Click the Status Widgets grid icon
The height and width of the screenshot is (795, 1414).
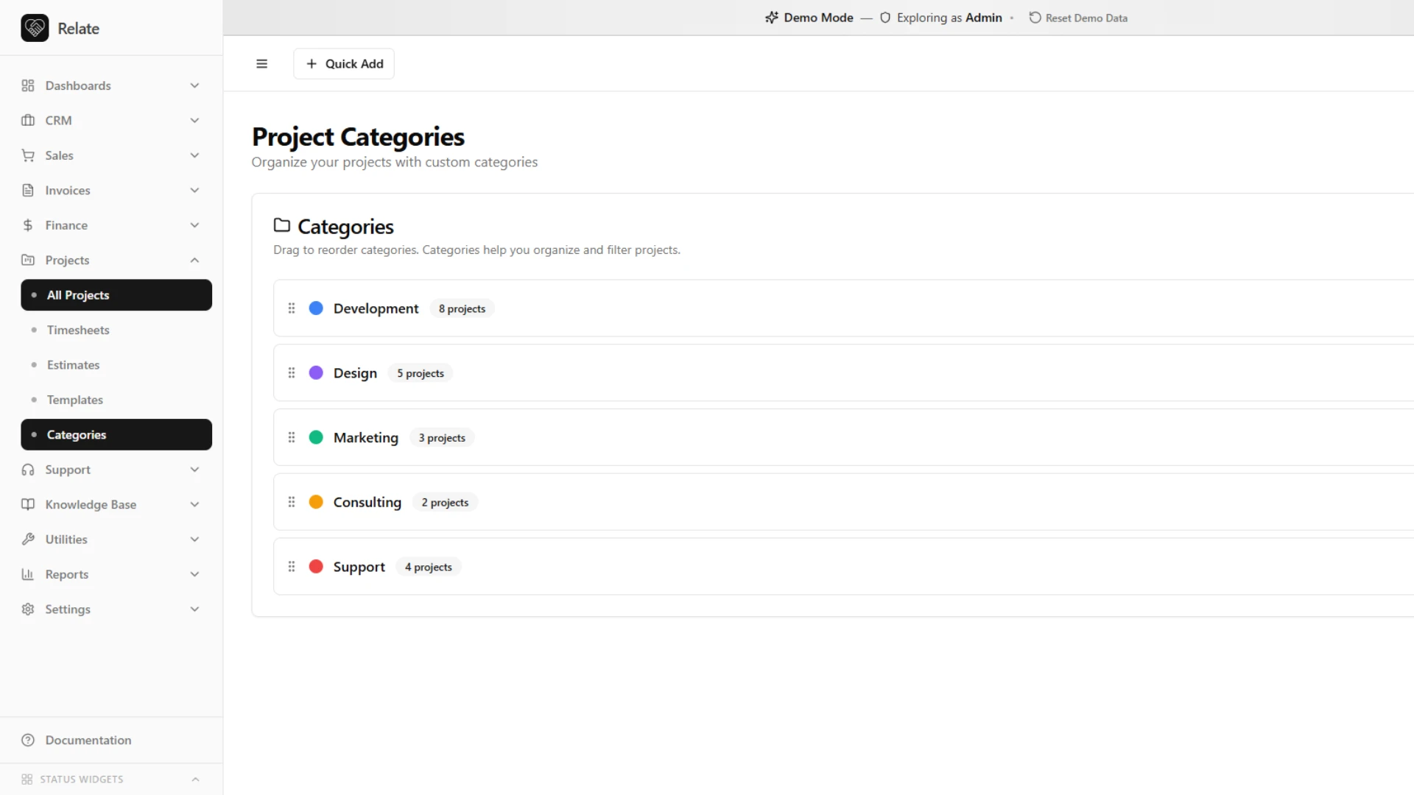[x=27, y=780]
